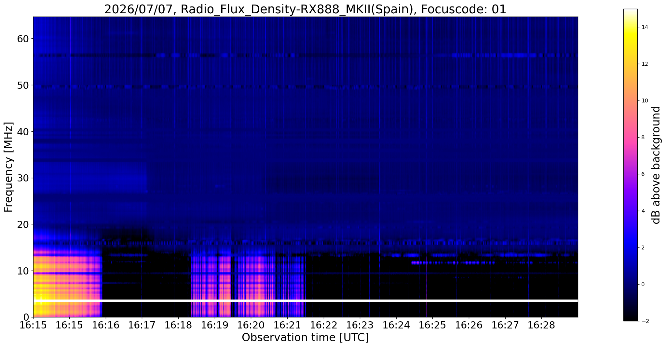Click the 10 MHz frequency tick label
Image resolution: width=666 pixels, height=347 pixels.
[x=23, y=271]
